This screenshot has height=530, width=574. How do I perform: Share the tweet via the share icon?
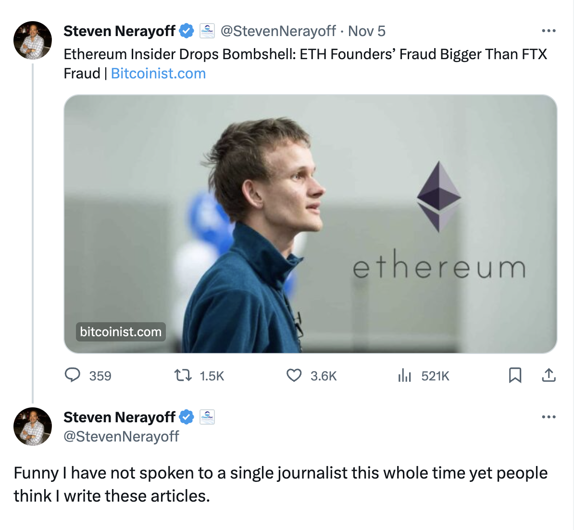pyautogui.click(x=549, y=376)
